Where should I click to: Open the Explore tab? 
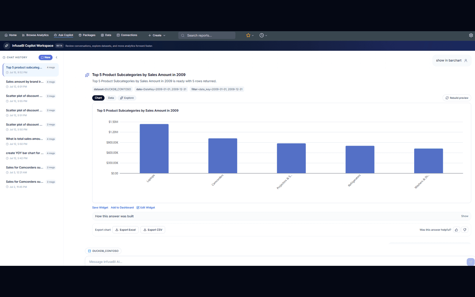click(x=127, y=98)
